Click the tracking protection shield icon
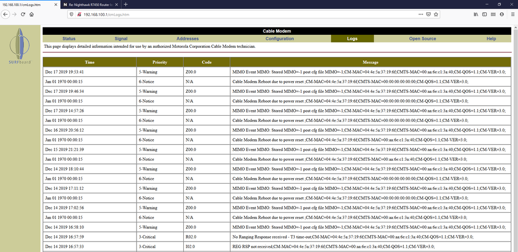Image resolution: width=518 pixels, height=252 pixels. click(72, 15)
